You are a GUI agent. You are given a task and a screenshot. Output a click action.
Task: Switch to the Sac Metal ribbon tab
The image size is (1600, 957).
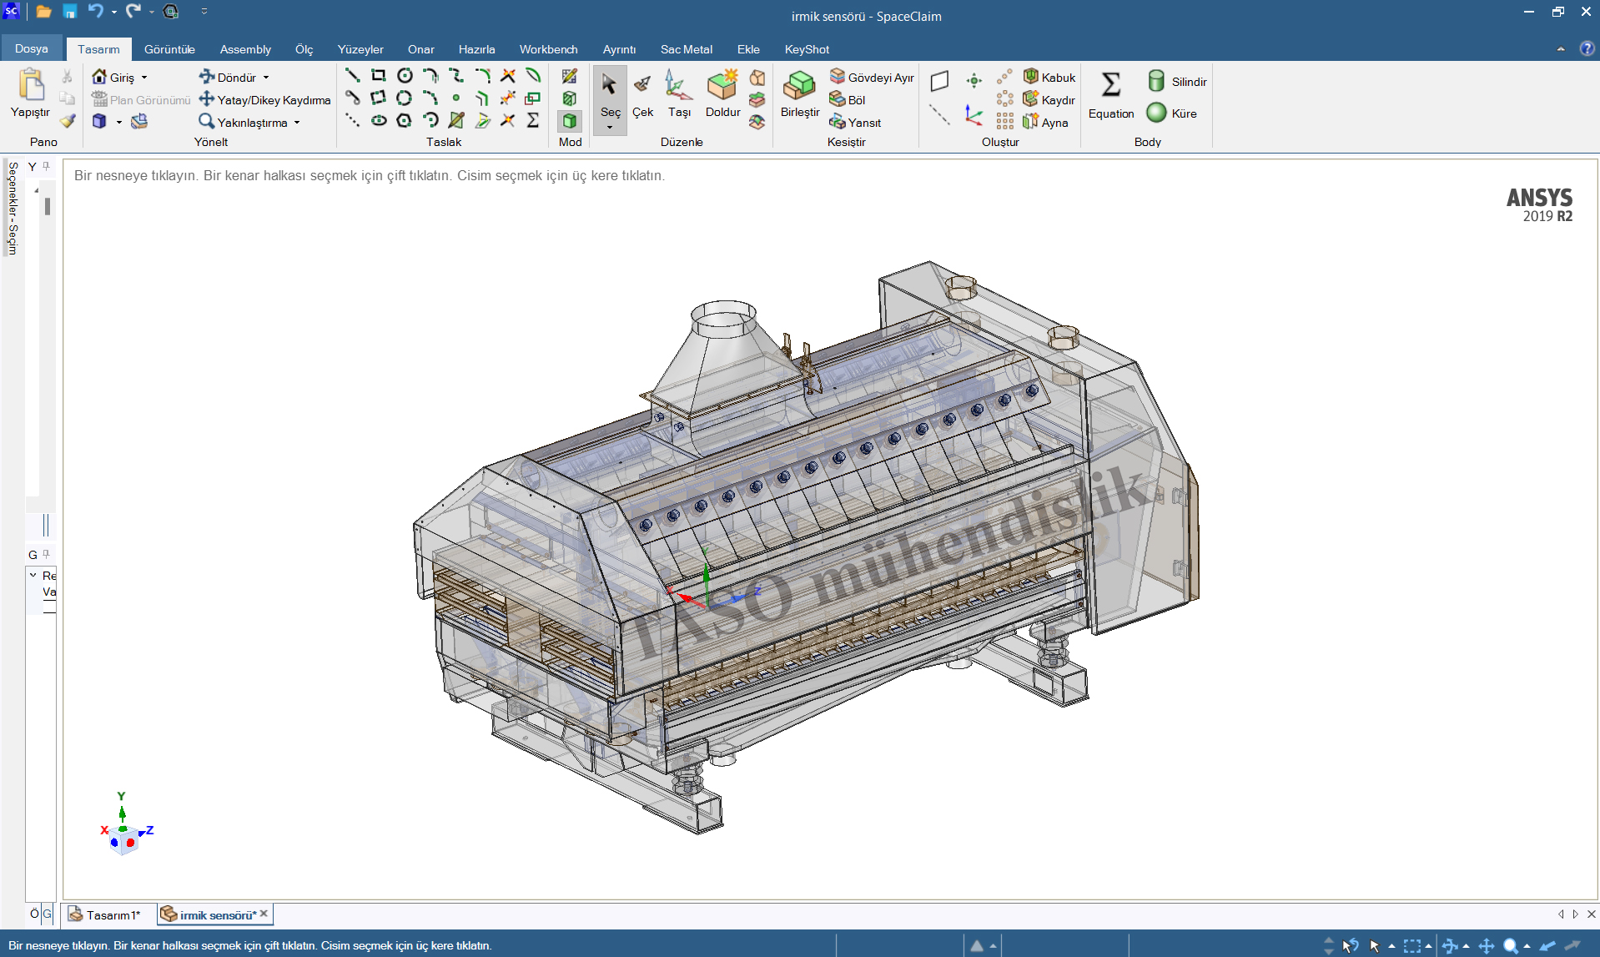(x=687, y=49)
